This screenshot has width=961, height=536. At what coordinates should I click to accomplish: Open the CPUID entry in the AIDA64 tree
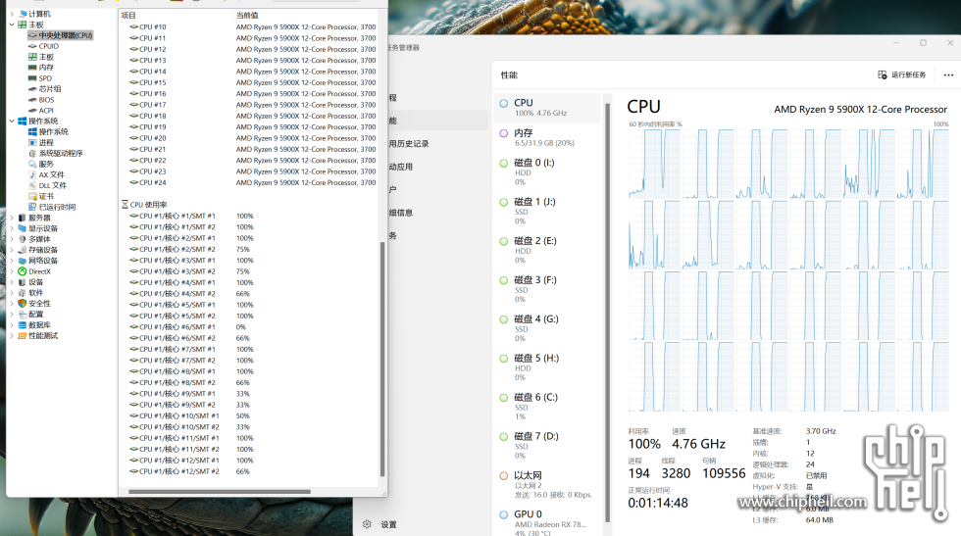[48, 46]
